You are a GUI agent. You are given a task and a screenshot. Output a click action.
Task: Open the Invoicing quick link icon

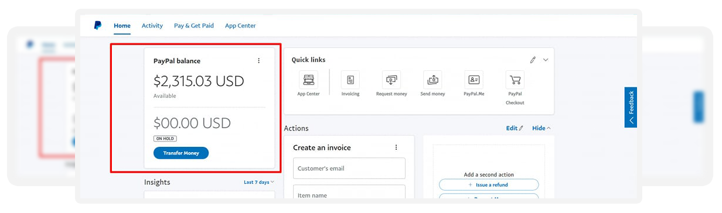click(x=350, y=80)
